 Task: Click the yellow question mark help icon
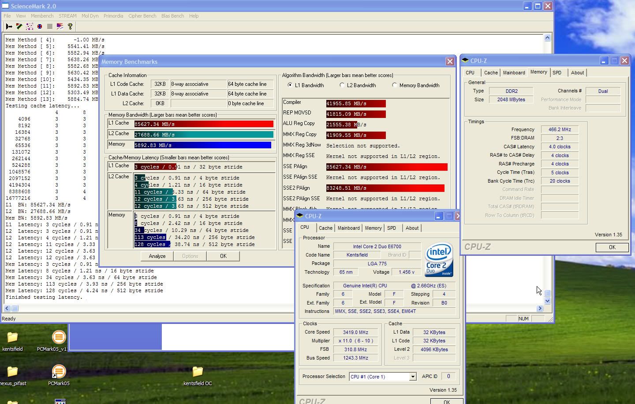pyautogui.click(x=70, y=26)
